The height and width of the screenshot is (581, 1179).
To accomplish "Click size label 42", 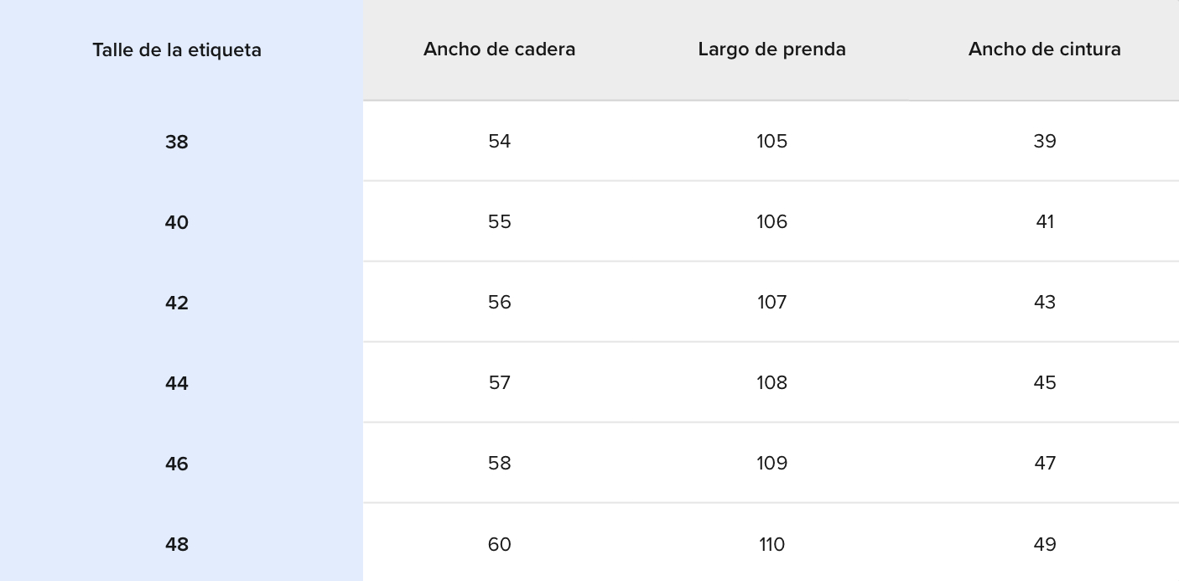I will 177,303.
